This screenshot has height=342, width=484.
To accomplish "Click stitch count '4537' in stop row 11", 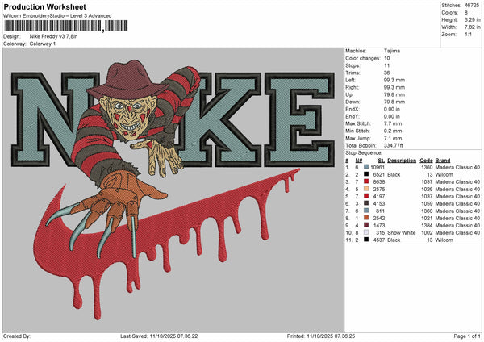I will [379, 240].
